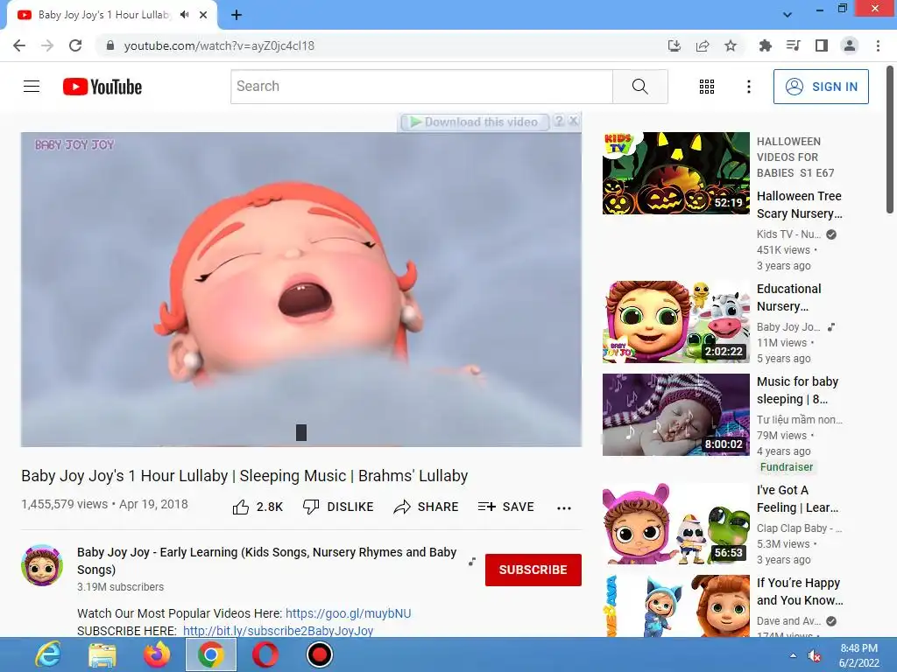Viewport: 897px width, 672px height.
Task: Open the Halloween Tree thumbnail
Action: coord(675,173)
